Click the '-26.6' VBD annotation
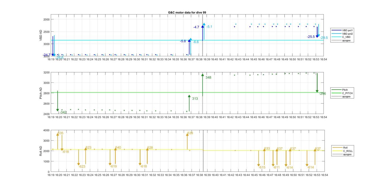Image resolution: width=391 pixels, height=193 pixels. [x=59, y=57]
